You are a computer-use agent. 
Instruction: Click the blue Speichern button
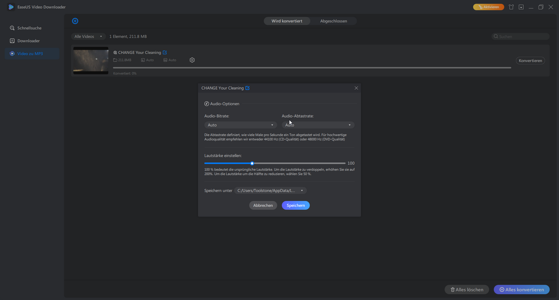coord(296,206)
